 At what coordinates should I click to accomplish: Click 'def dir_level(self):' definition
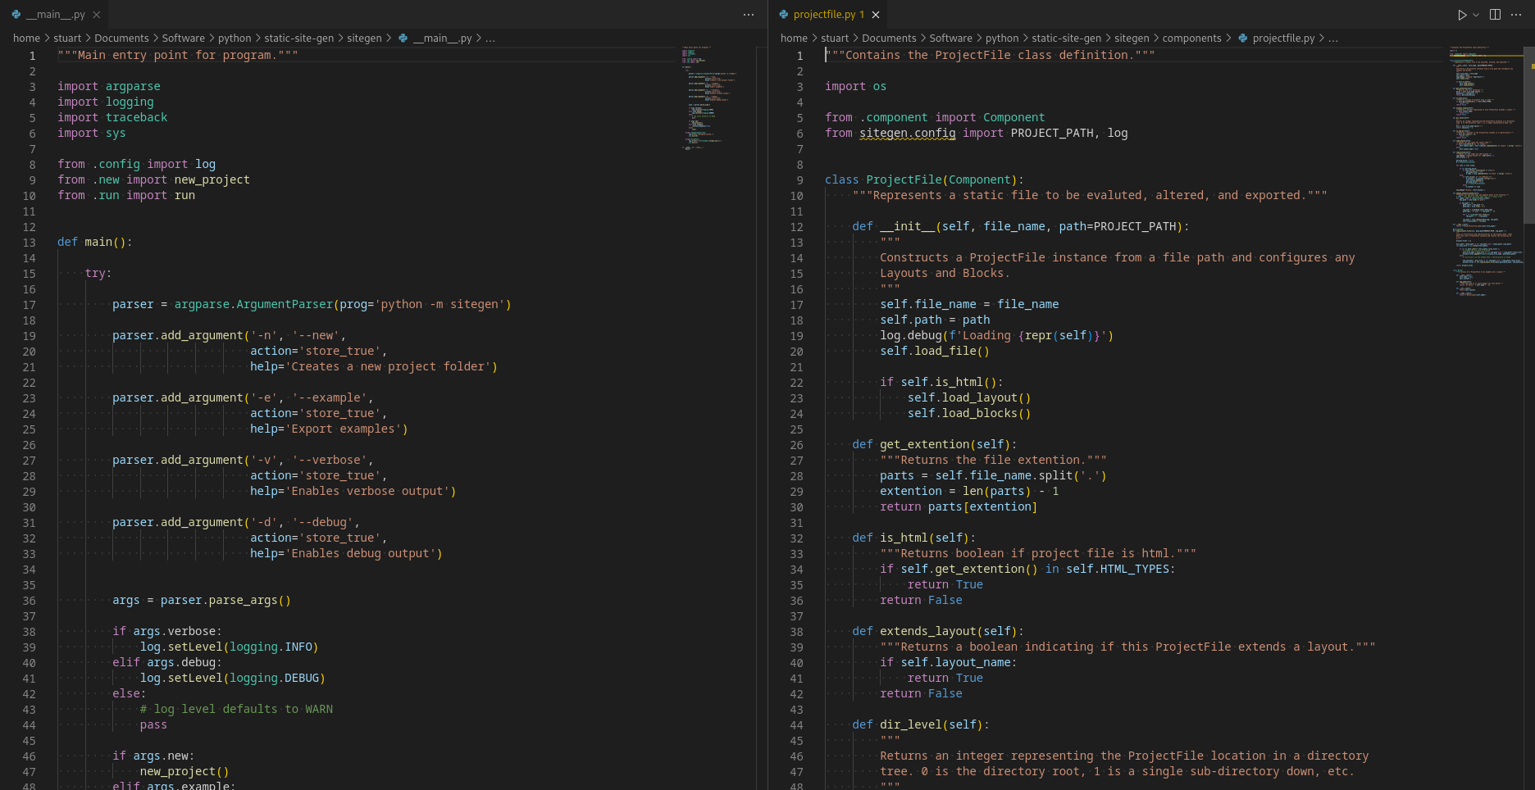coord(921,724)
